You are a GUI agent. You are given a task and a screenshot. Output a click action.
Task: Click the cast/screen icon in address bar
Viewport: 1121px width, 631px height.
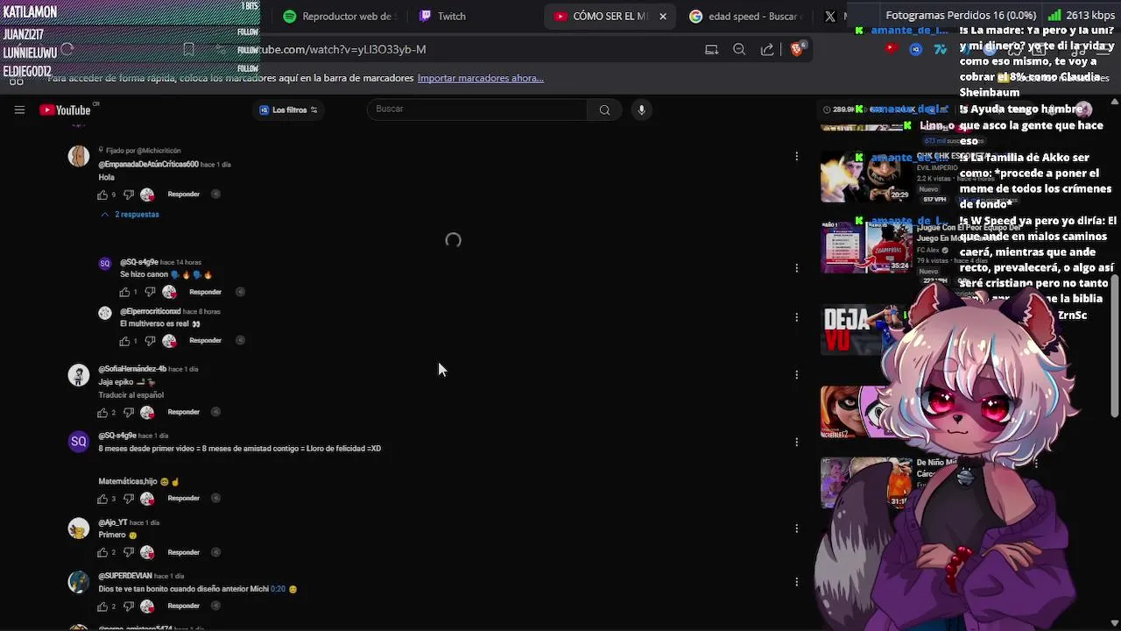711,50
